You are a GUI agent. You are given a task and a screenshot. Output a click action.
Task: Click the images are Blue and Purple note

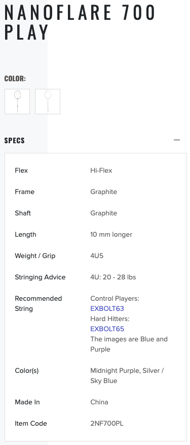(x=129, y=344)
